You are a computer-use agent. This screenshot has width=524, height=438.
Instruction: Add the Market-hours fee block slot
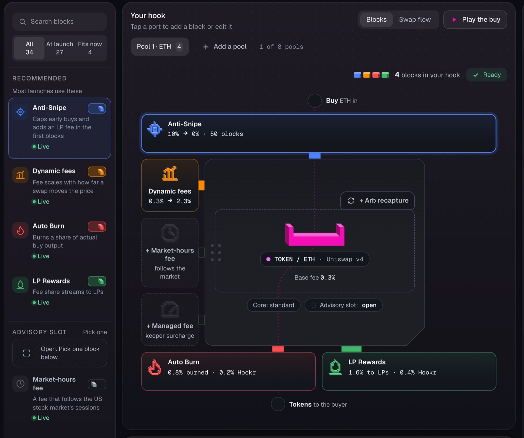coord(170,253)
